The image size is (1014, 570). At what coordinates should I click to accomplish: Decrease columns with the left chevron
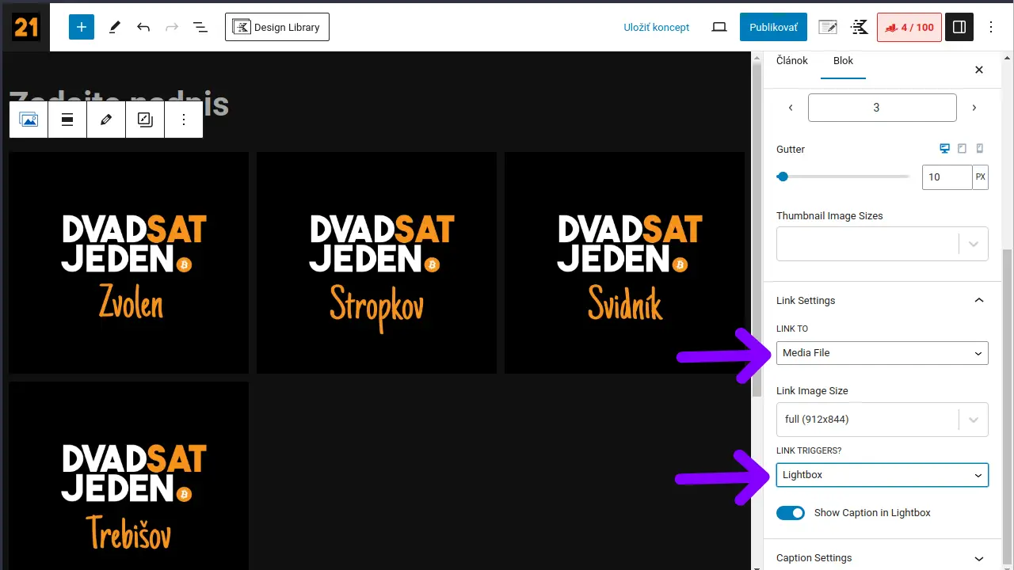pos(791,108)
